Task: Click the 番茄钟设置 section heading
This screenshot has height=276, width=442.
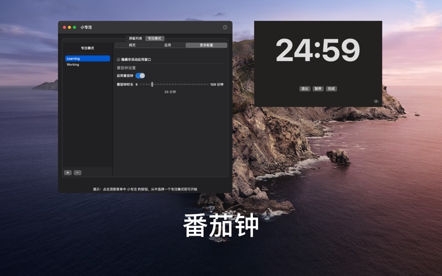Action: coord(127,68)
